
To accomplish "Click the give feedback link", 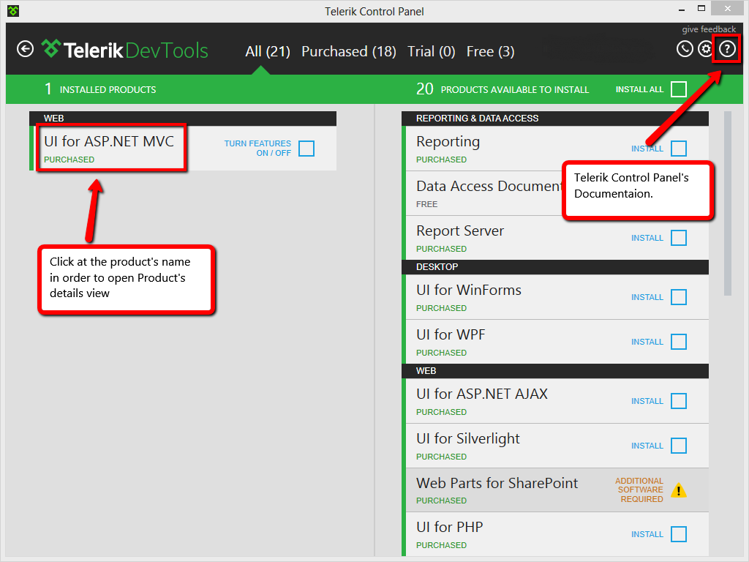I will [709, 29].
